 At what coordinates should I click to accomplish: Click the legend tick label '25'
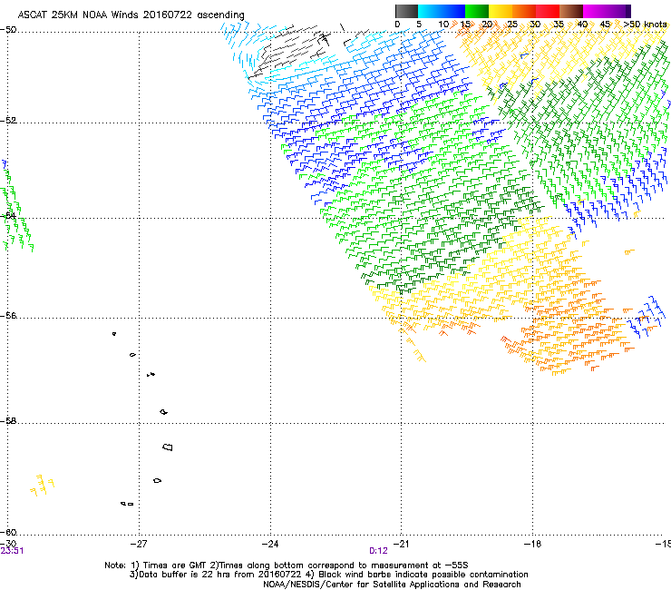(512, 25)
